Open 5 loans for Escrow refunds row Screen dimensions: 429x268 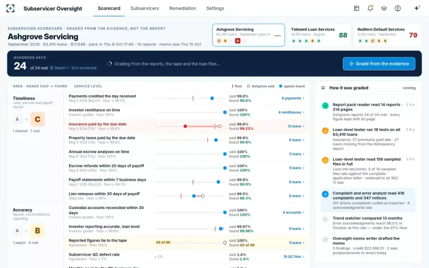[x=297, y=168]
